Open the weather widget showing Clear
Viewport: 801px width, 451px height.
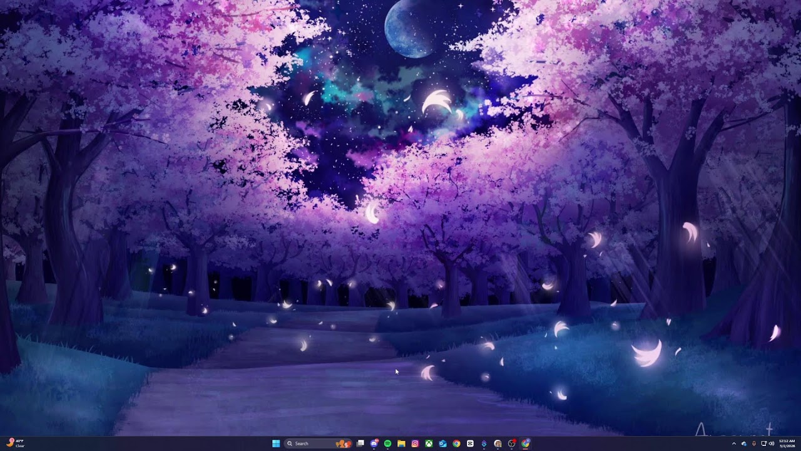(16, 443)
